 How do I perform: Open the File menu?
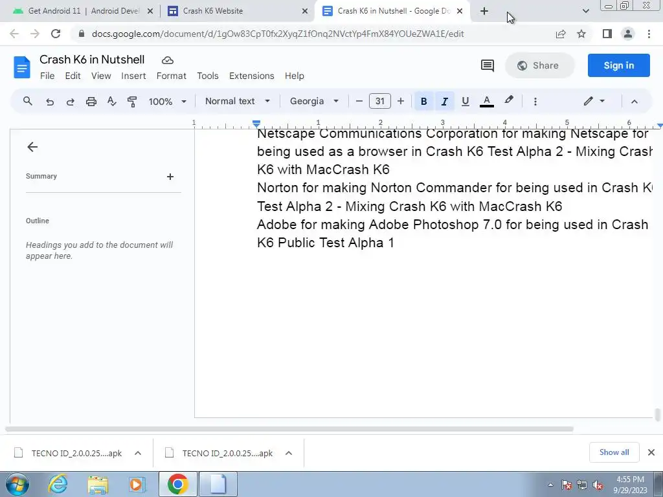click(x=47, y=76)
